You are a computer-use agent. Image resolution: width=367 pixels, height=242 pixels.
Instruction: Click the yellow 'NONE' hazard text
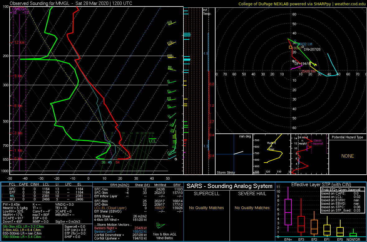[347, 156]
